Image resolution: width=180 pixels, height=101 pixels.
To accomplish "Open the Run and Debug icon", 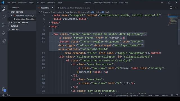I will [4, 33].
